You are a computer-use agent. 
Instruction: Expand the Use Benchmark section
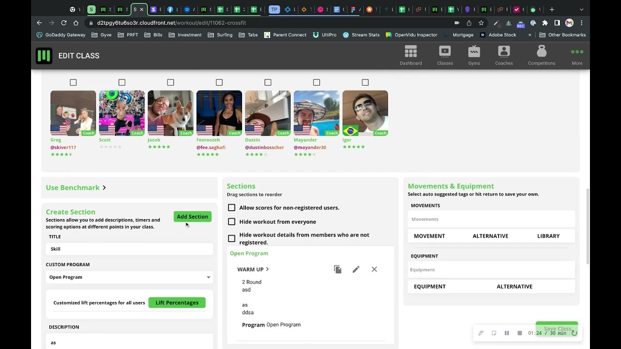point(76,188)
